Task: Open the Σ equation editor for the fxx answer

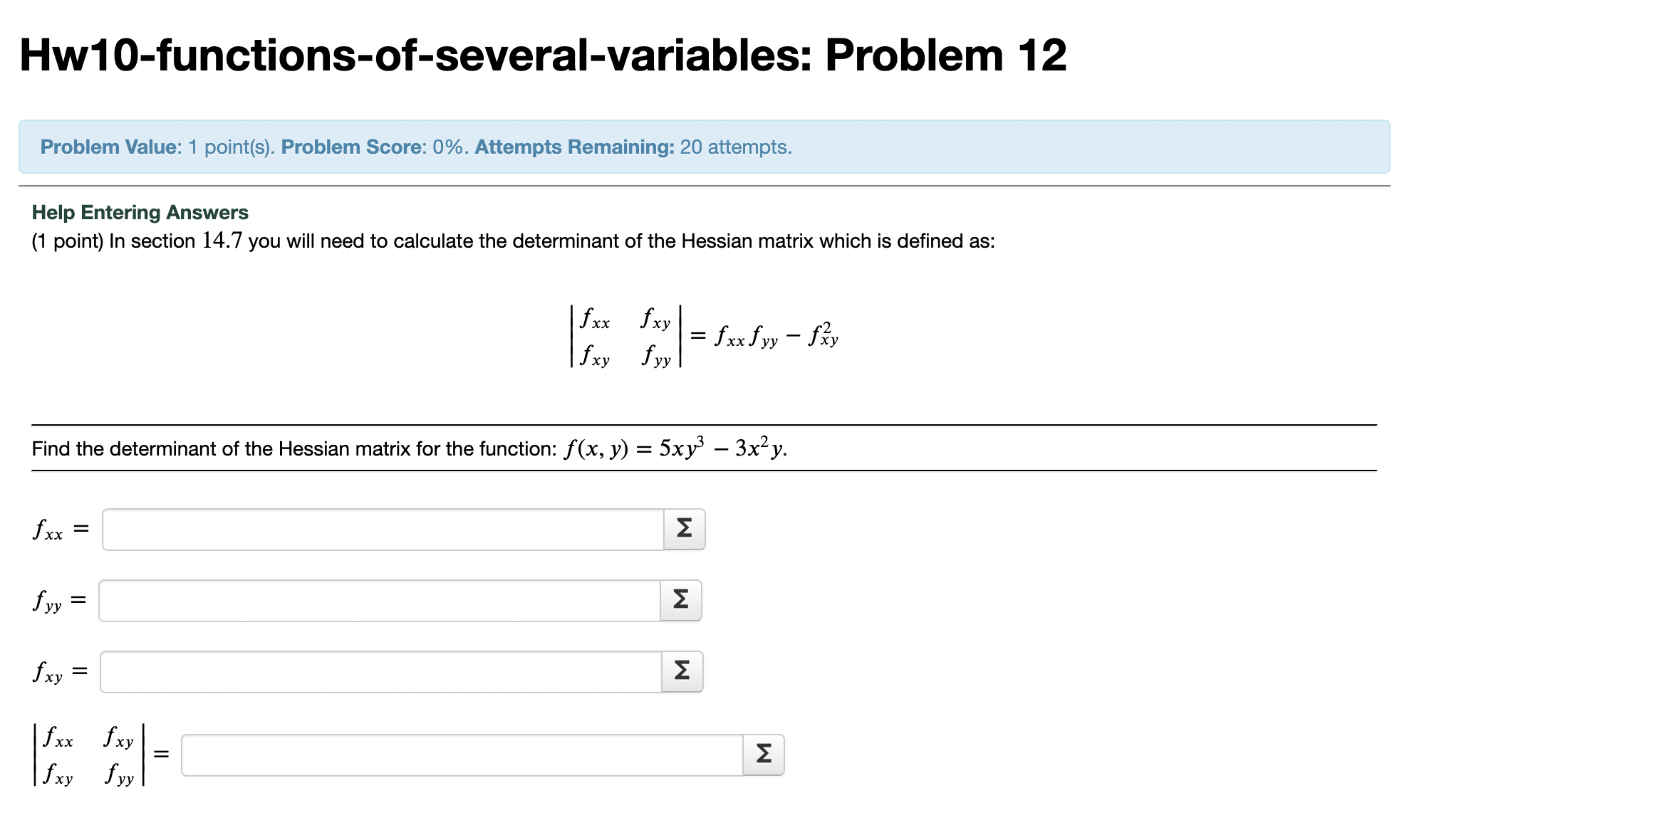Action: [683, 527]
